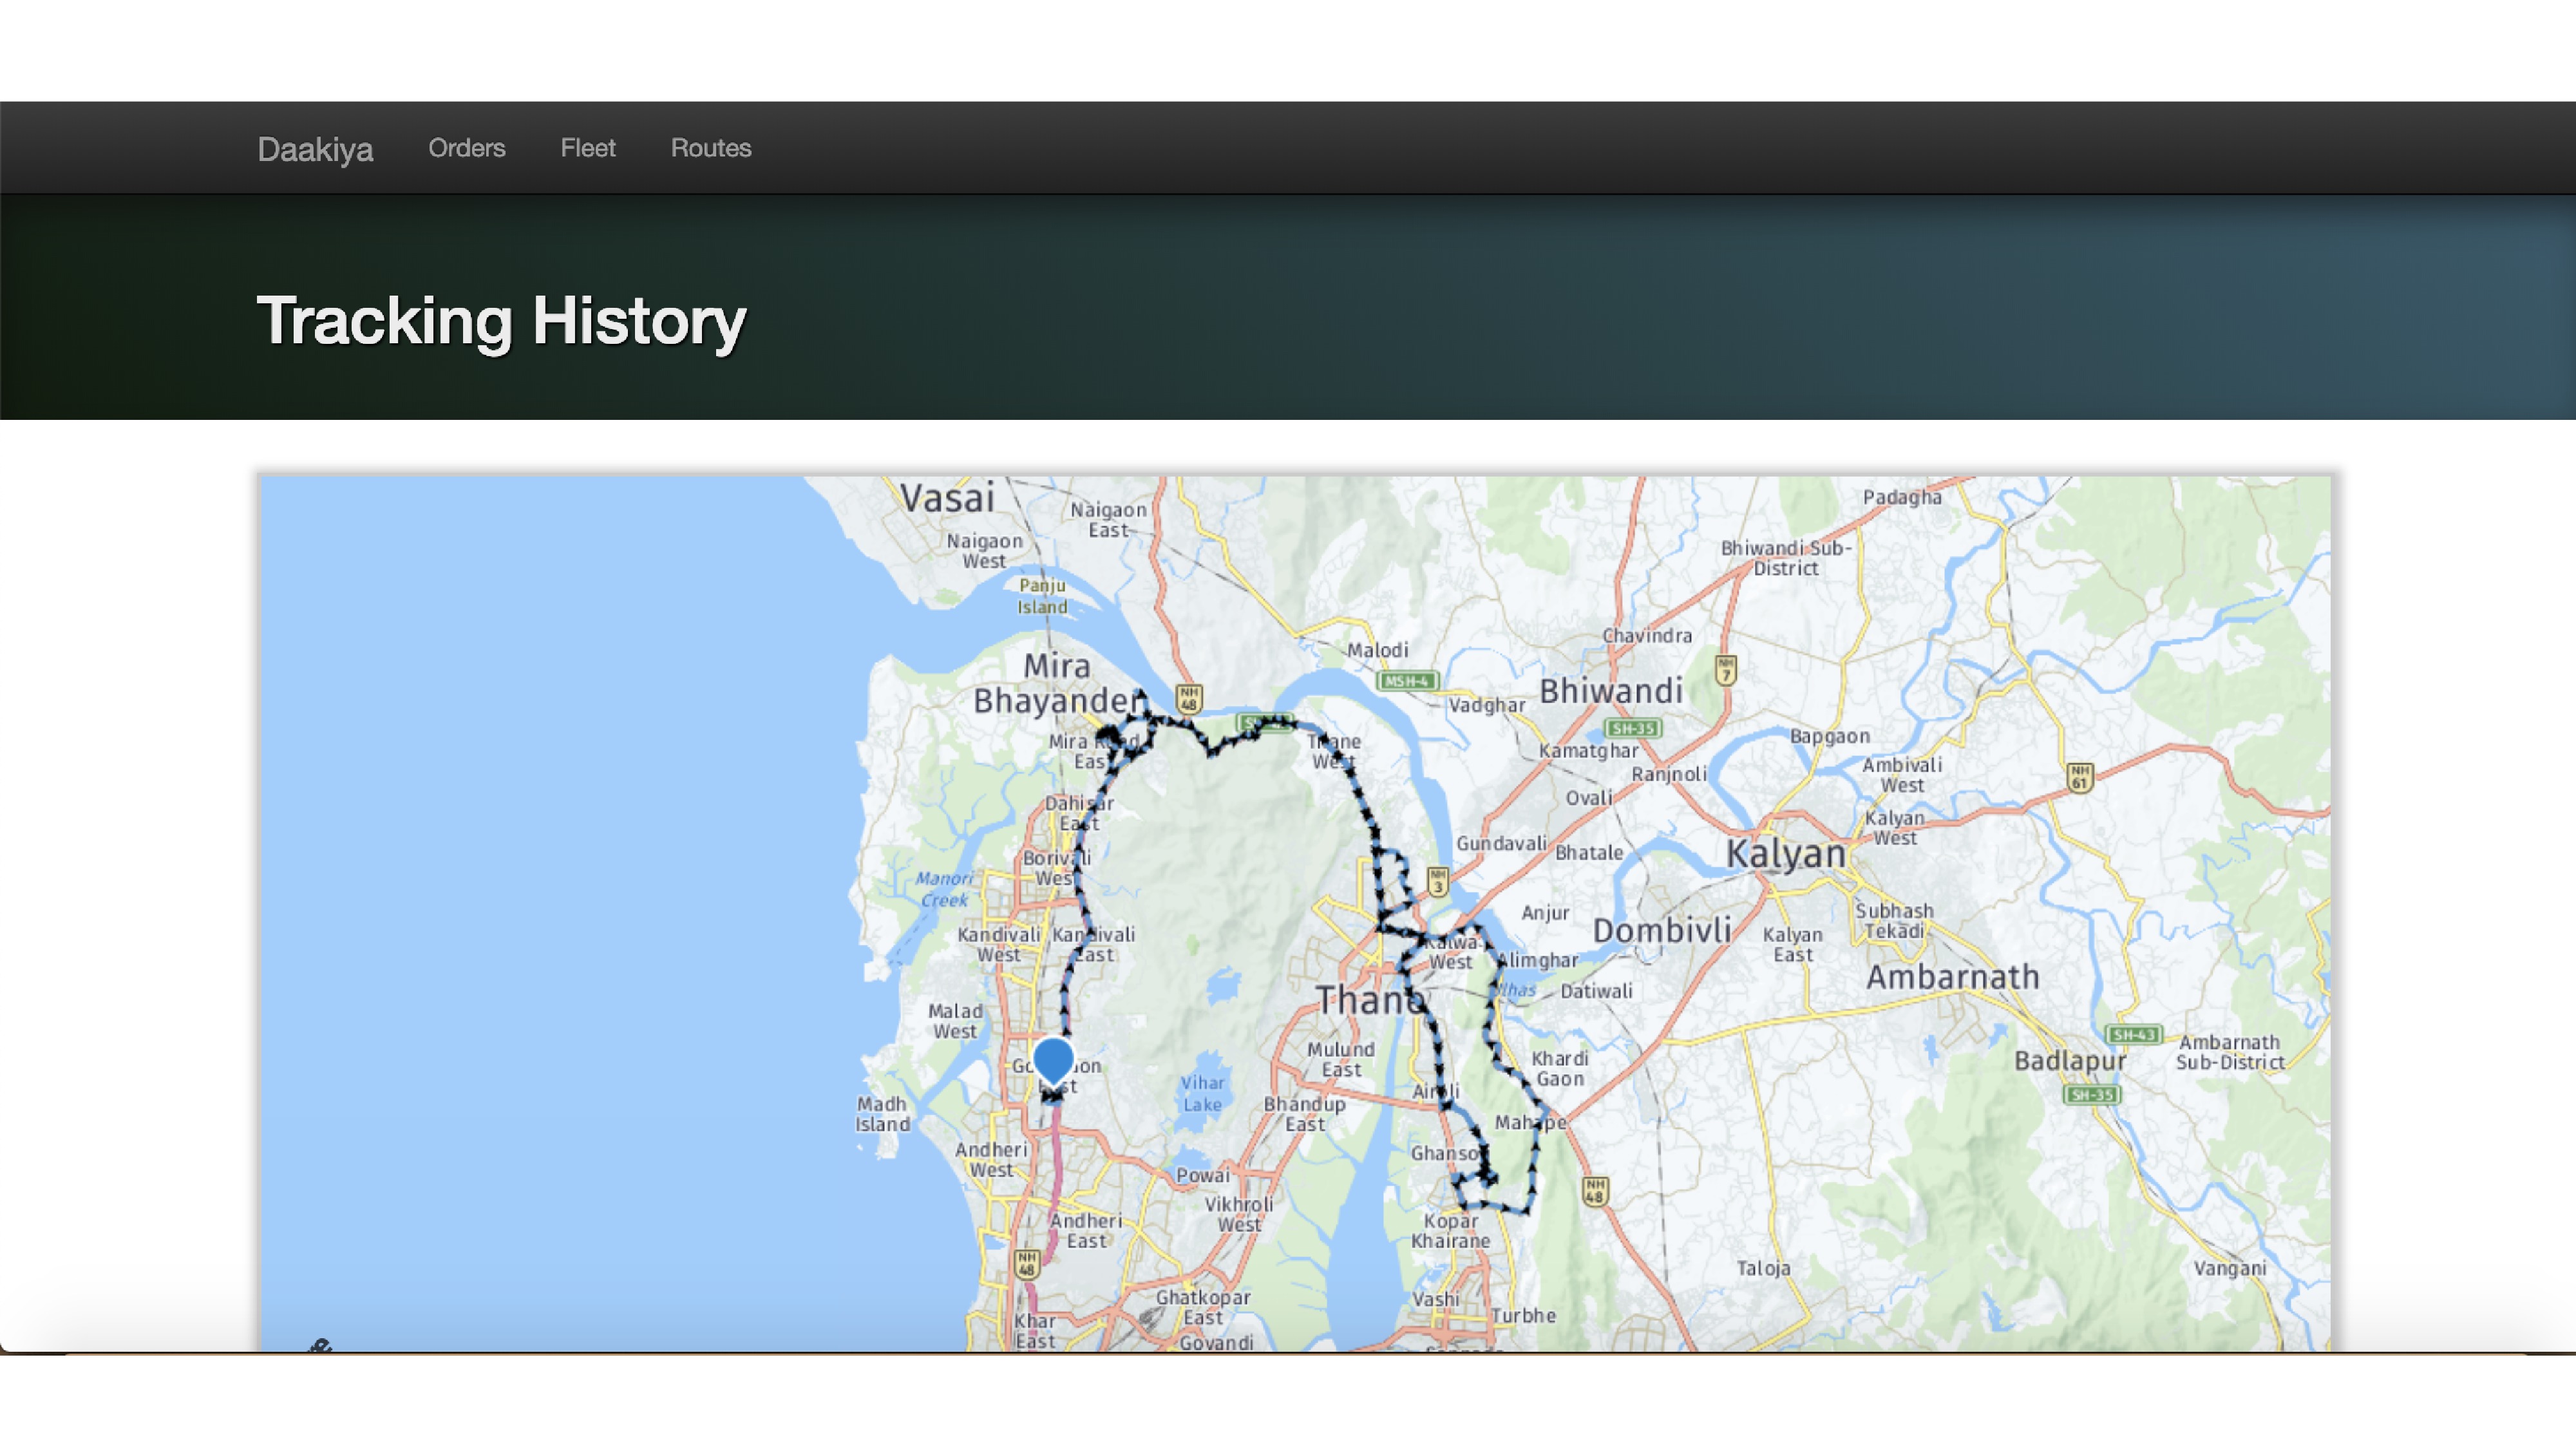The width and height of the screenshot is (2576, 1449).
Task: Click the green MSH-4 highway badge
Action: pyautogui.click(x=1407, y=681)
